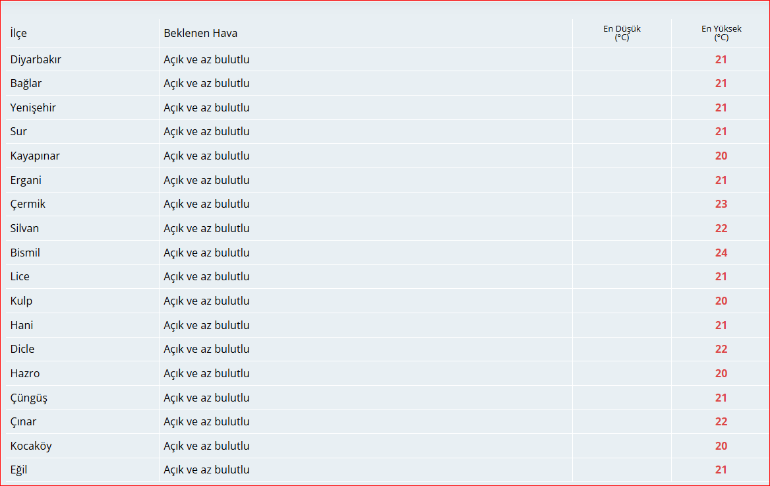
Task: Select the Hazro district name
Action: click(25, 373)
